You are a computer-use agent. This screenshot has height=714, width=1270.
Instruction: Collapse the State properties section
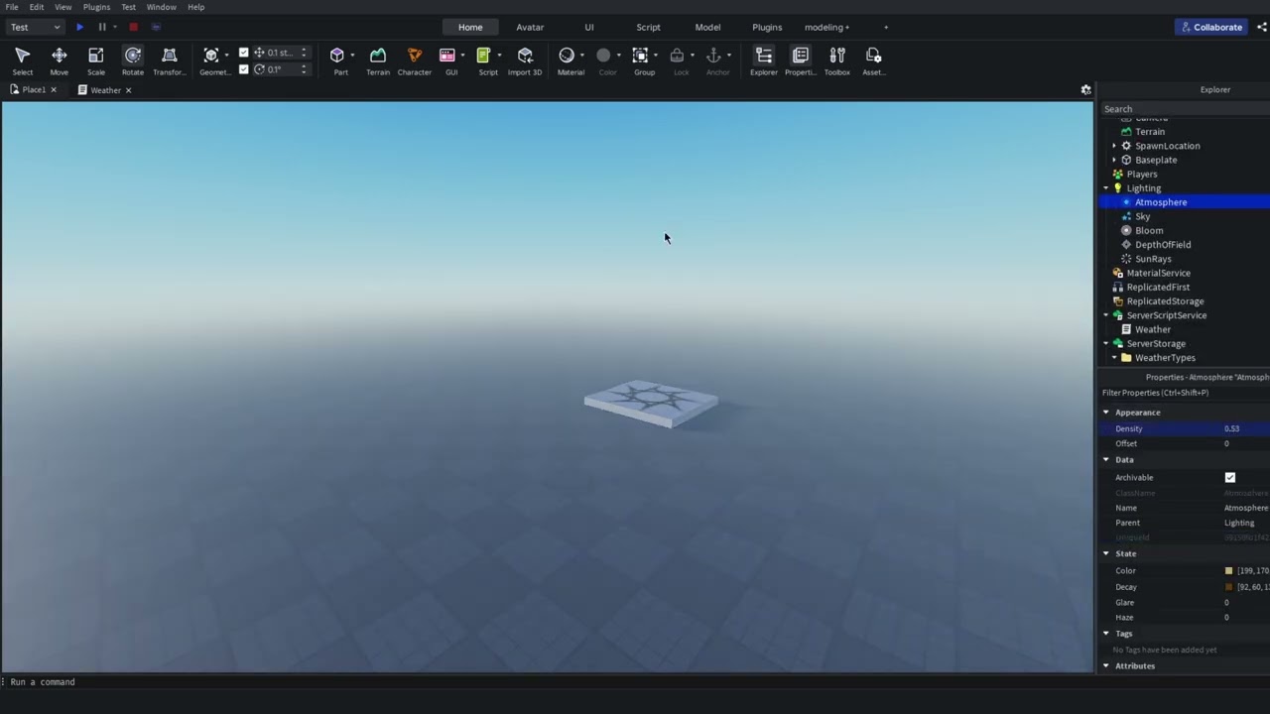click(1105, 553)
